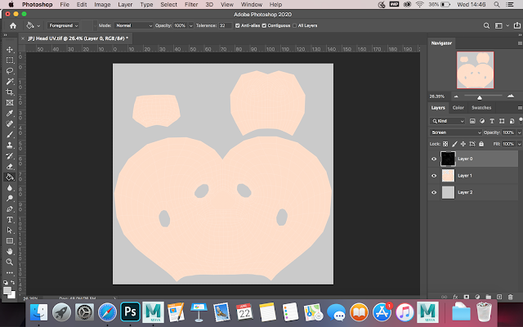This screenshot has width=523, height=327.
Task: Toggle lock all padlock icon
Action: click(x=481, y=144)
